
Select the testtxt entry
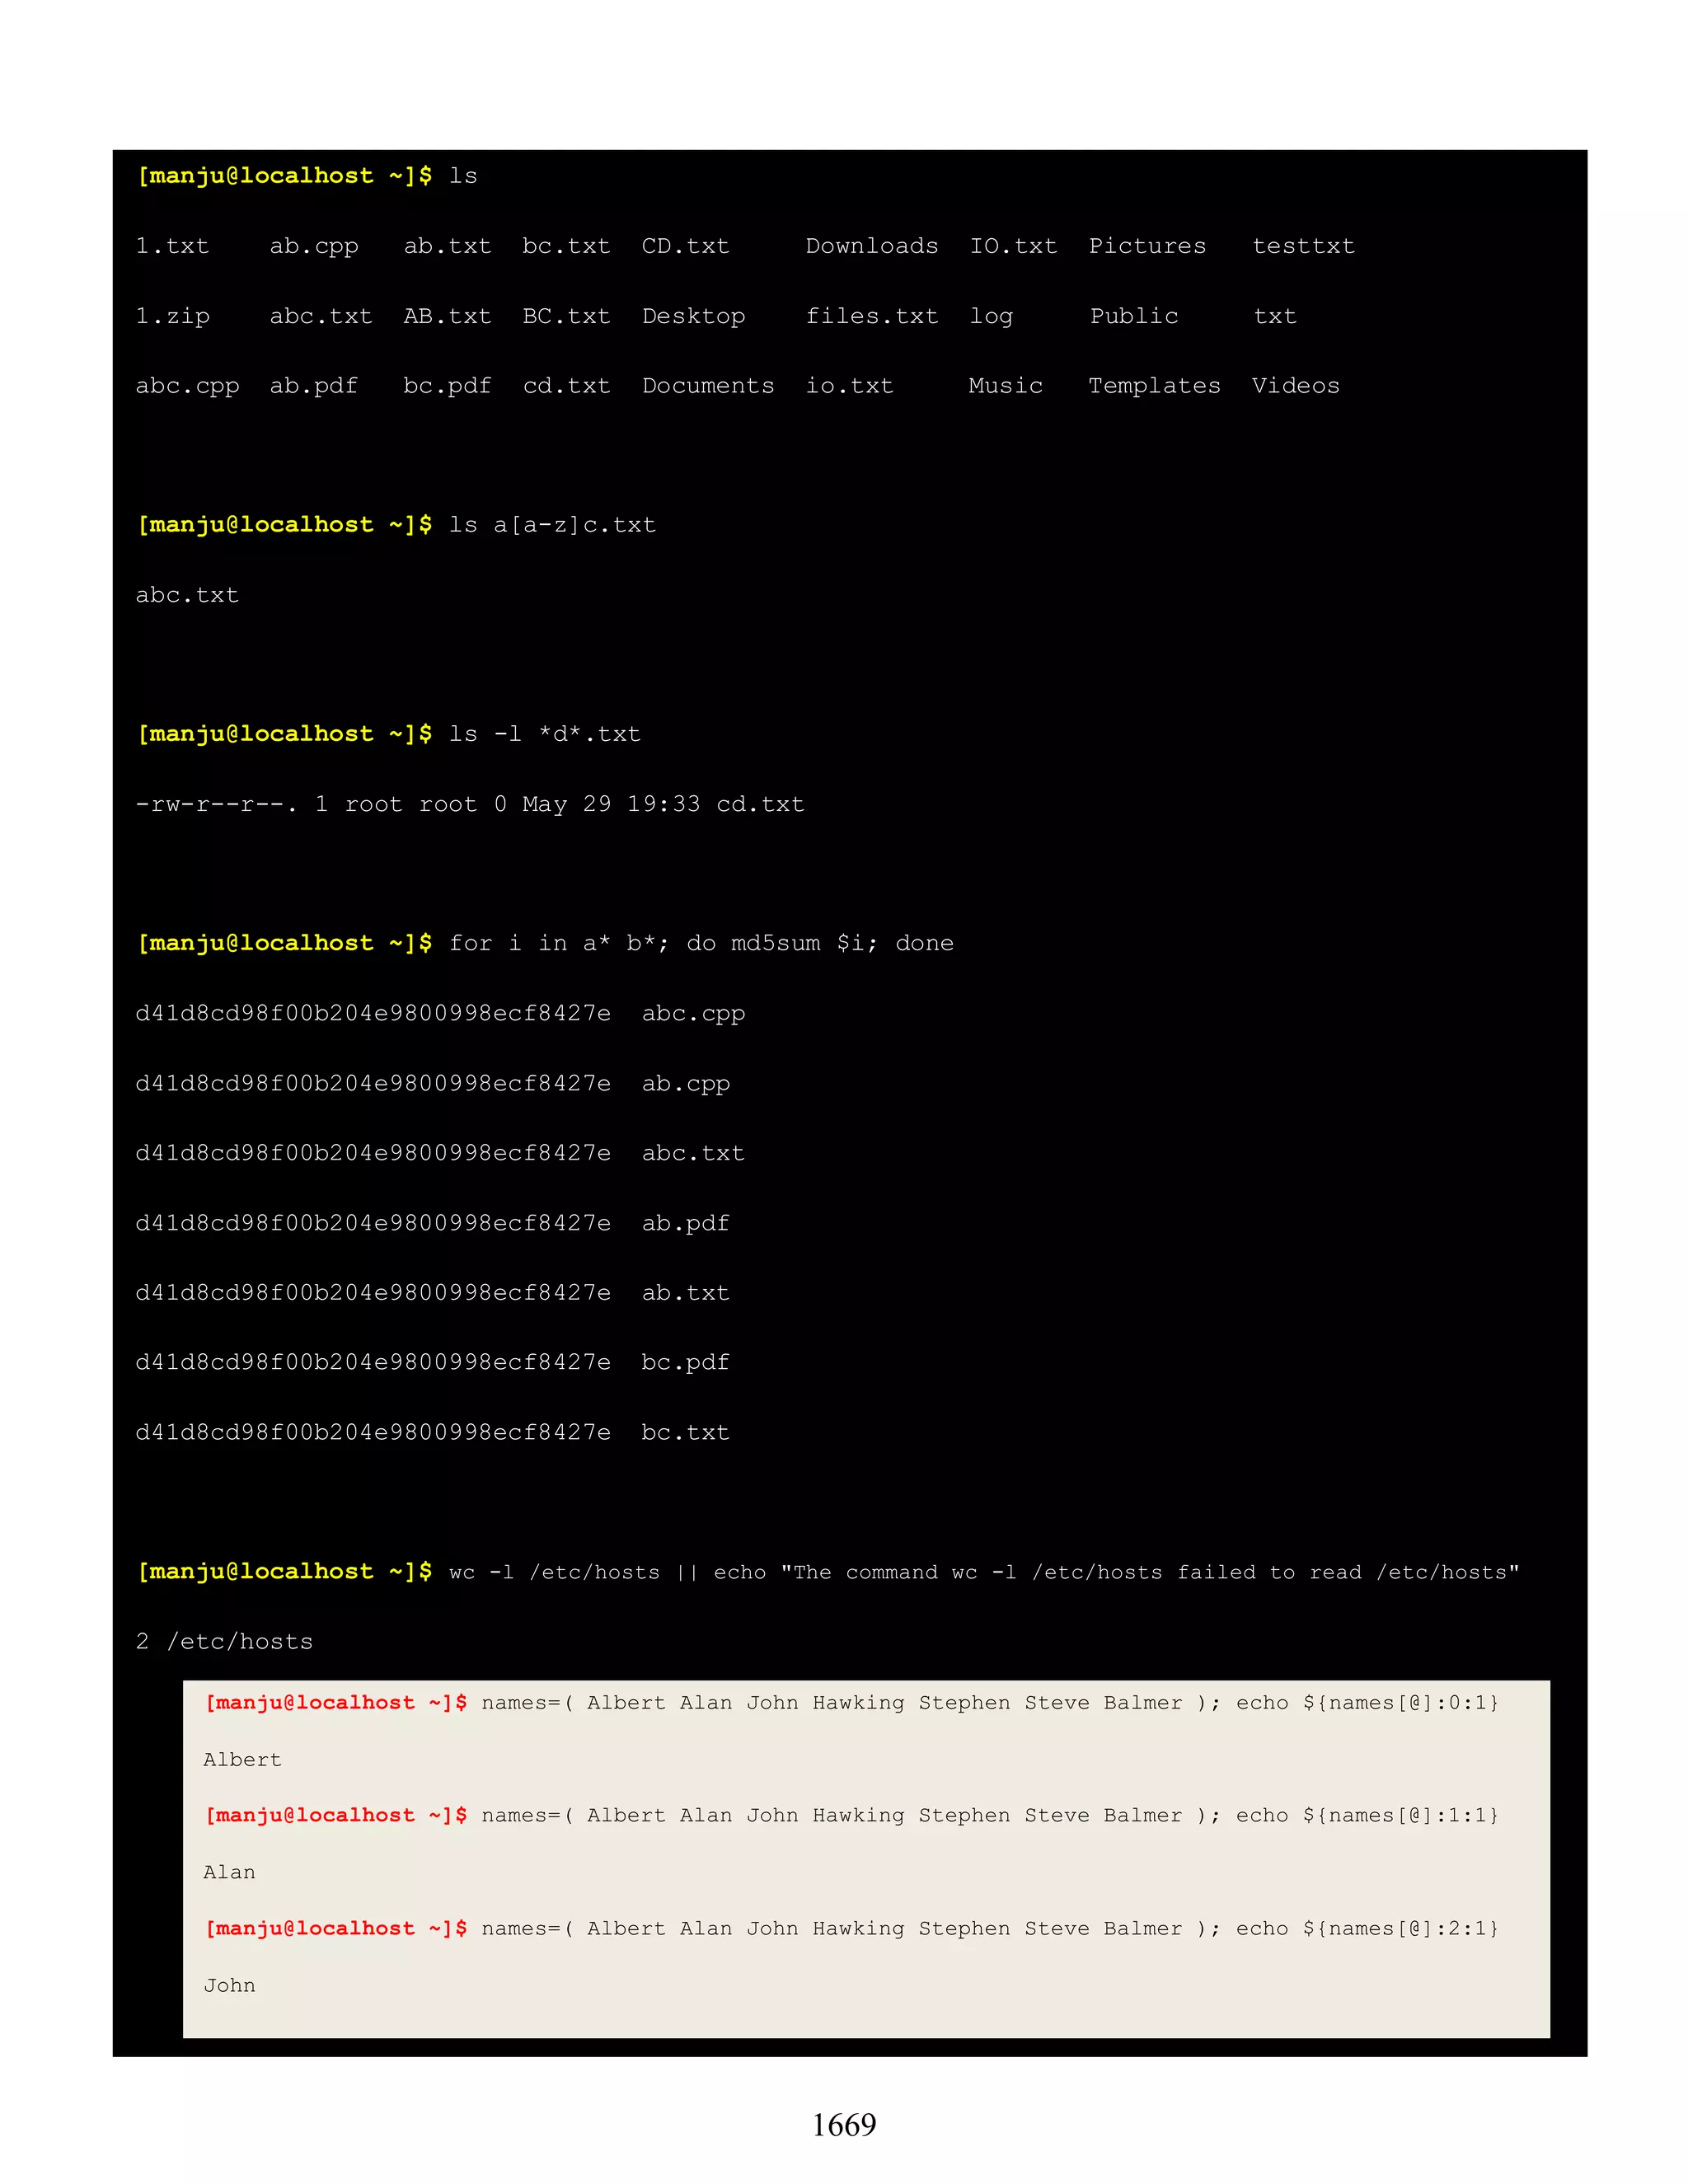1304,246
